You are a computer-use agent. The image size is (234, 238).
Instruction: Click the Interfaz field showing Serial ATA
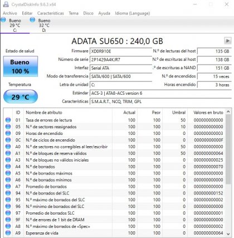121,68
